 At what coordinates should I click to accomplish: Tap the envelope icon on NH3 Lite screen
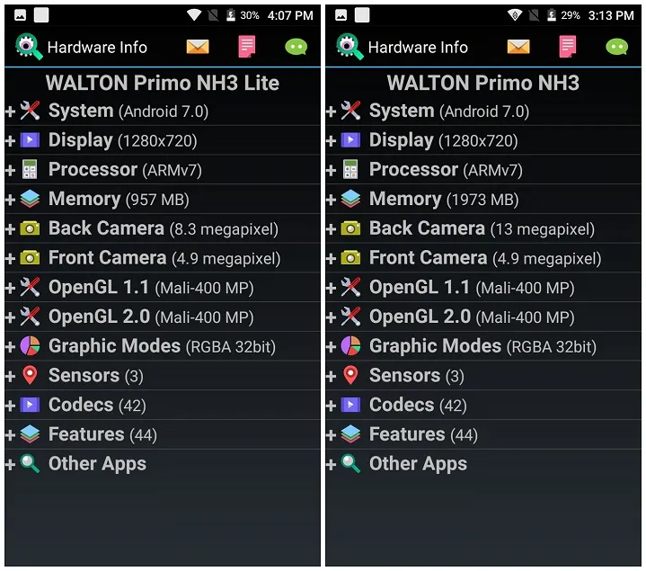tap(198, 47)
